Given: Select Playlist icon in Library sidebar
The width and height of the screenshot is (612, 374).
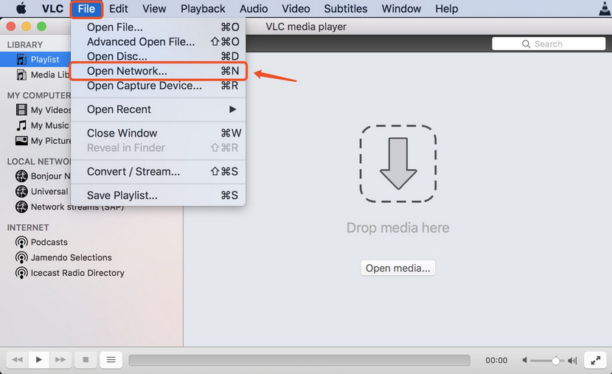Looking at the screenshot, I should (21, 59).
